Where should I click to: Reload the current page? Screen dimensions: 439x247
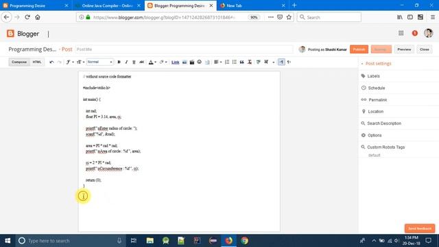[x=27, y=17]
